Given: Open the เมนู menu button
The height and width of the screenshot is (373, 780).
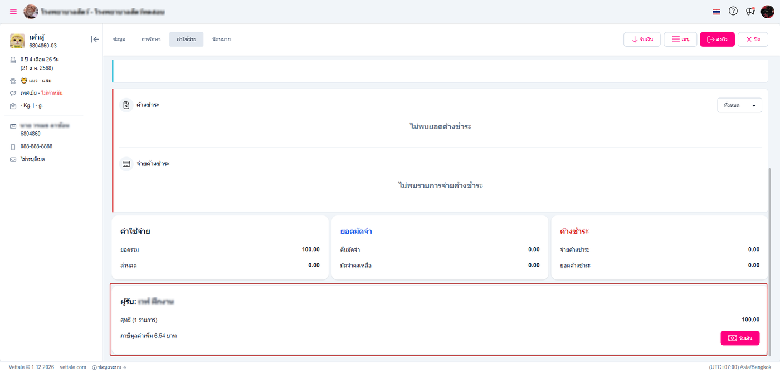Looking at the screenshot, I should (x=680, y=40).
